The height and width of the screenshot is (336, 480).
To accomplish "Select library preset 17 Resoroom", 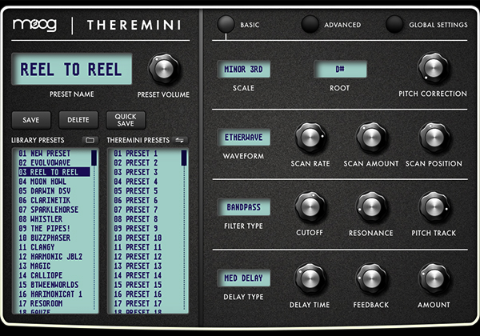I will [54, 303].
